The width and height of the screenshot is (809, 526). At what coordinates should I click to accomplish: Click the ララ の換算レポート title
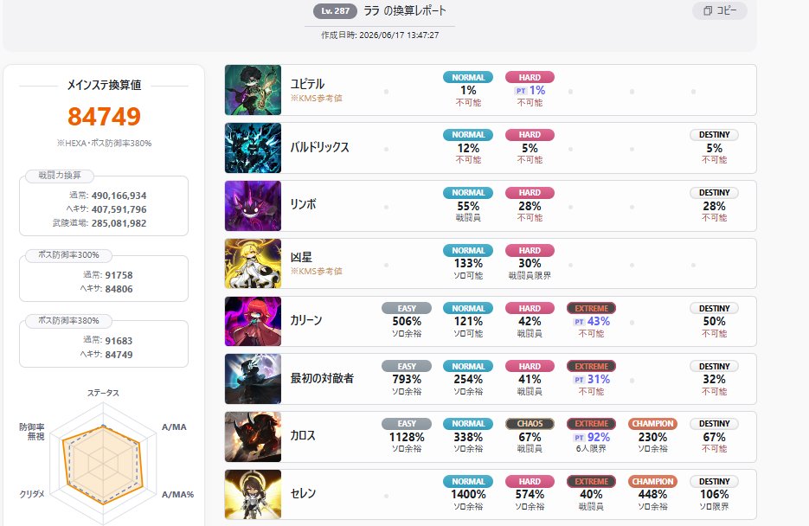point(405,11)
